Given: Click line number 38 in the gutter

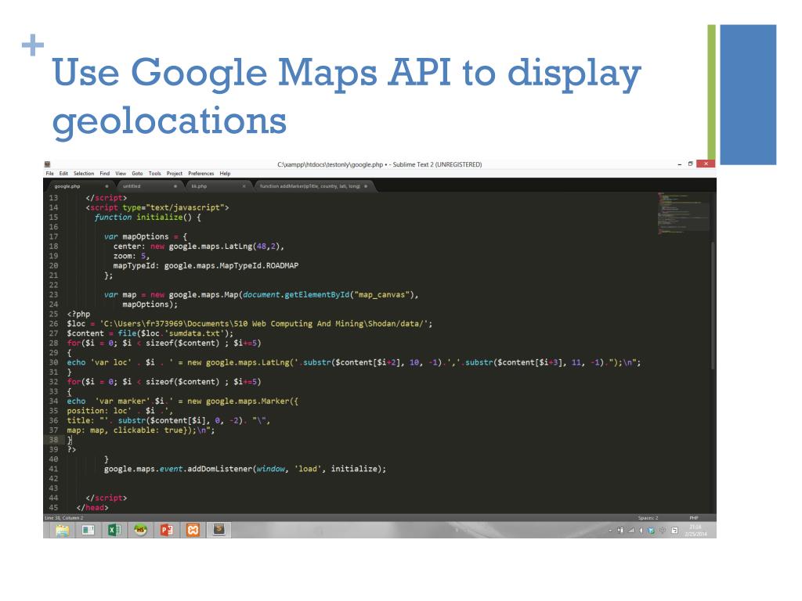Looking at the screenshot, I should coord(53,440).
